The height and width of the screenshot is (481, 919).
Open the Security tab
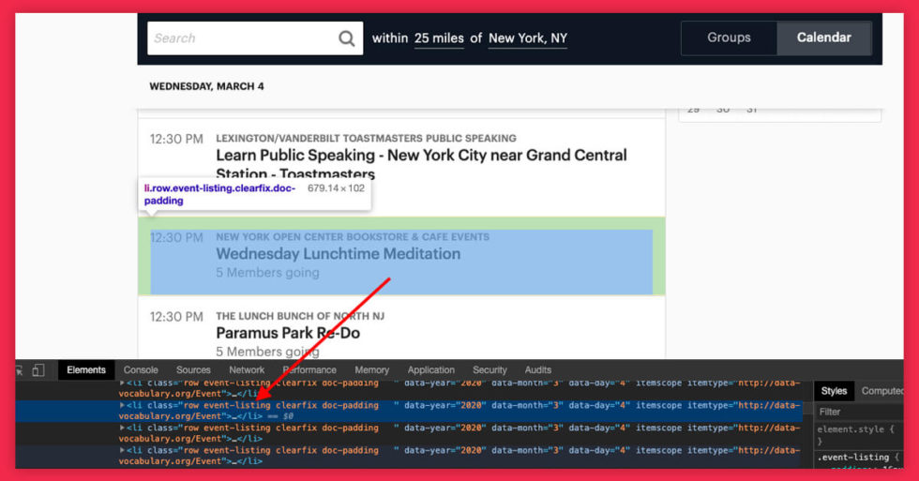pos(490,370)
